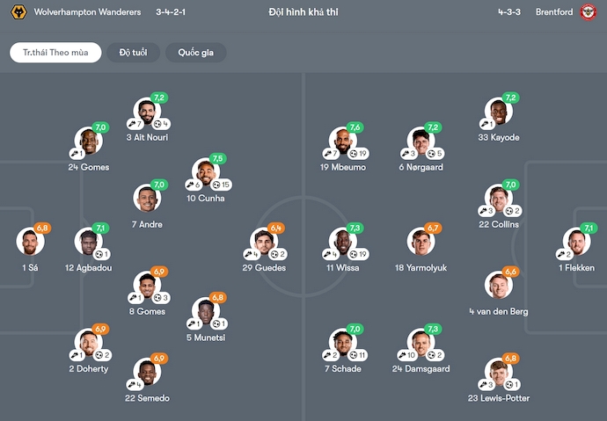
Task: Select the Tr.thái Theo mùa tab
Action: [50, 53]
